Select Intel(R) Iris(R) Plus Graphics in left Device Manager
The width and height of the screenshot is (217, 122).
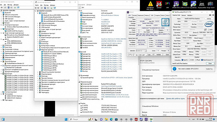(15, 31)
